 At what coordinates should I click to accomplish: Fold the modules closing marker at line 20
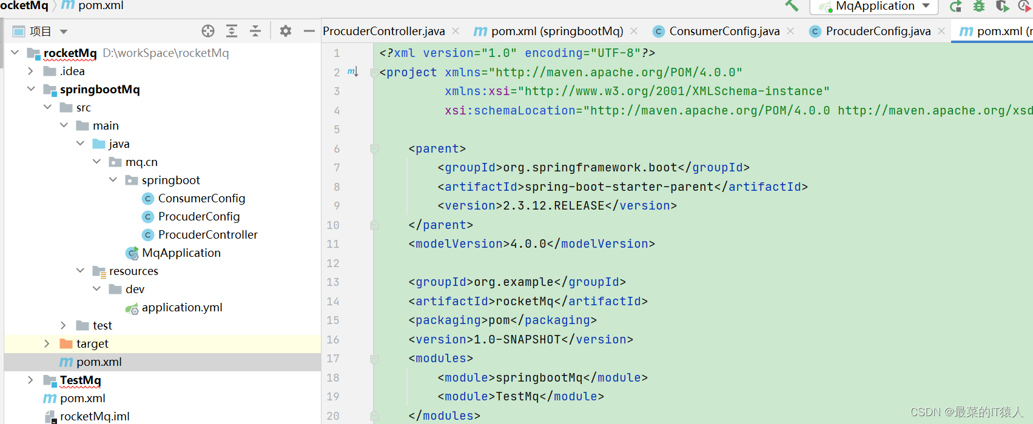click(374, 416)
